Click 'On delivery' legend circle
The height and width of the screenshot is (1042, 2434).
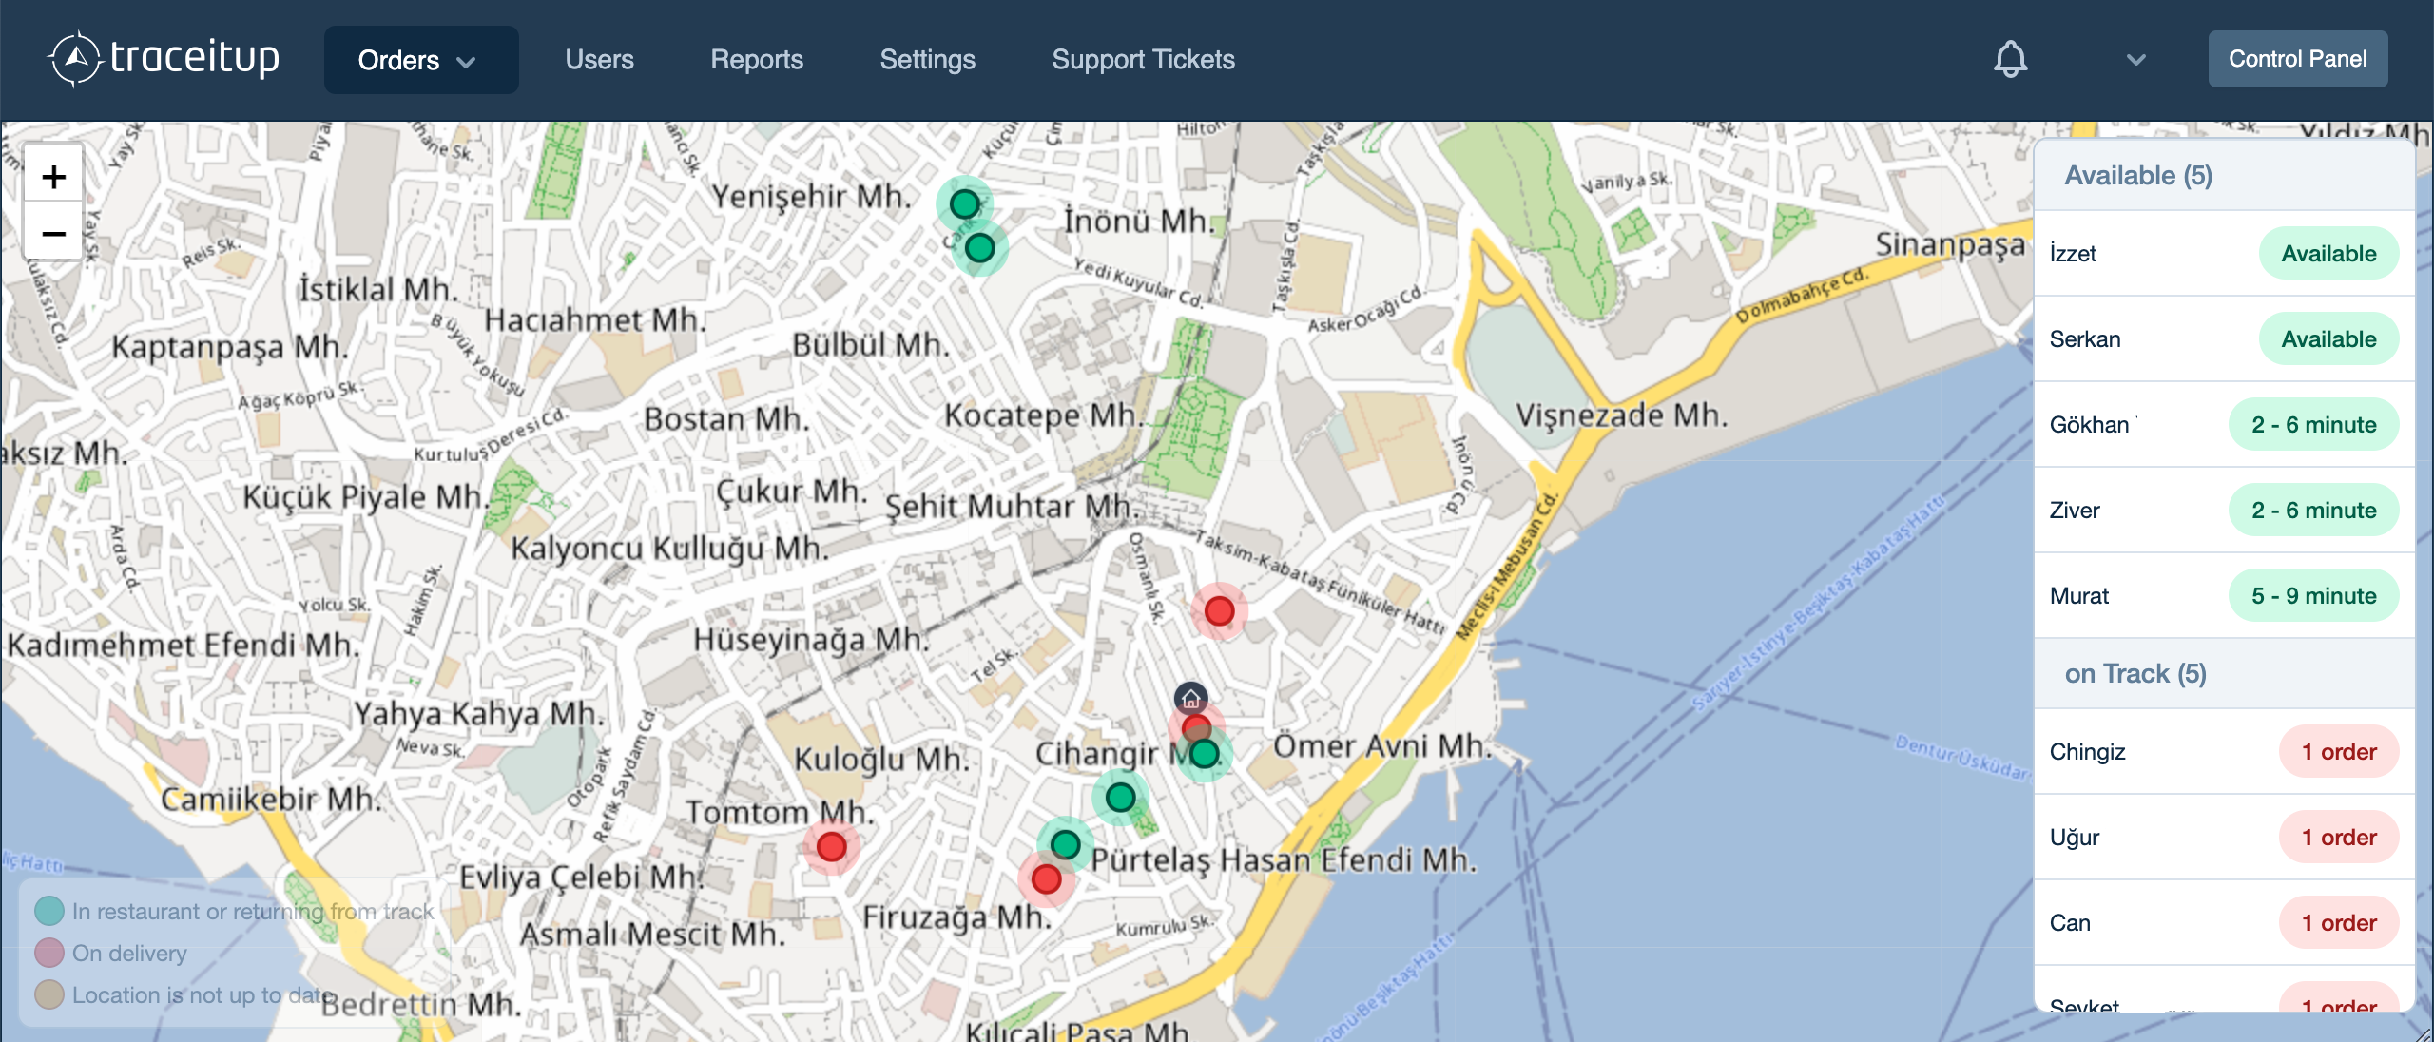[x=49, y=953]
